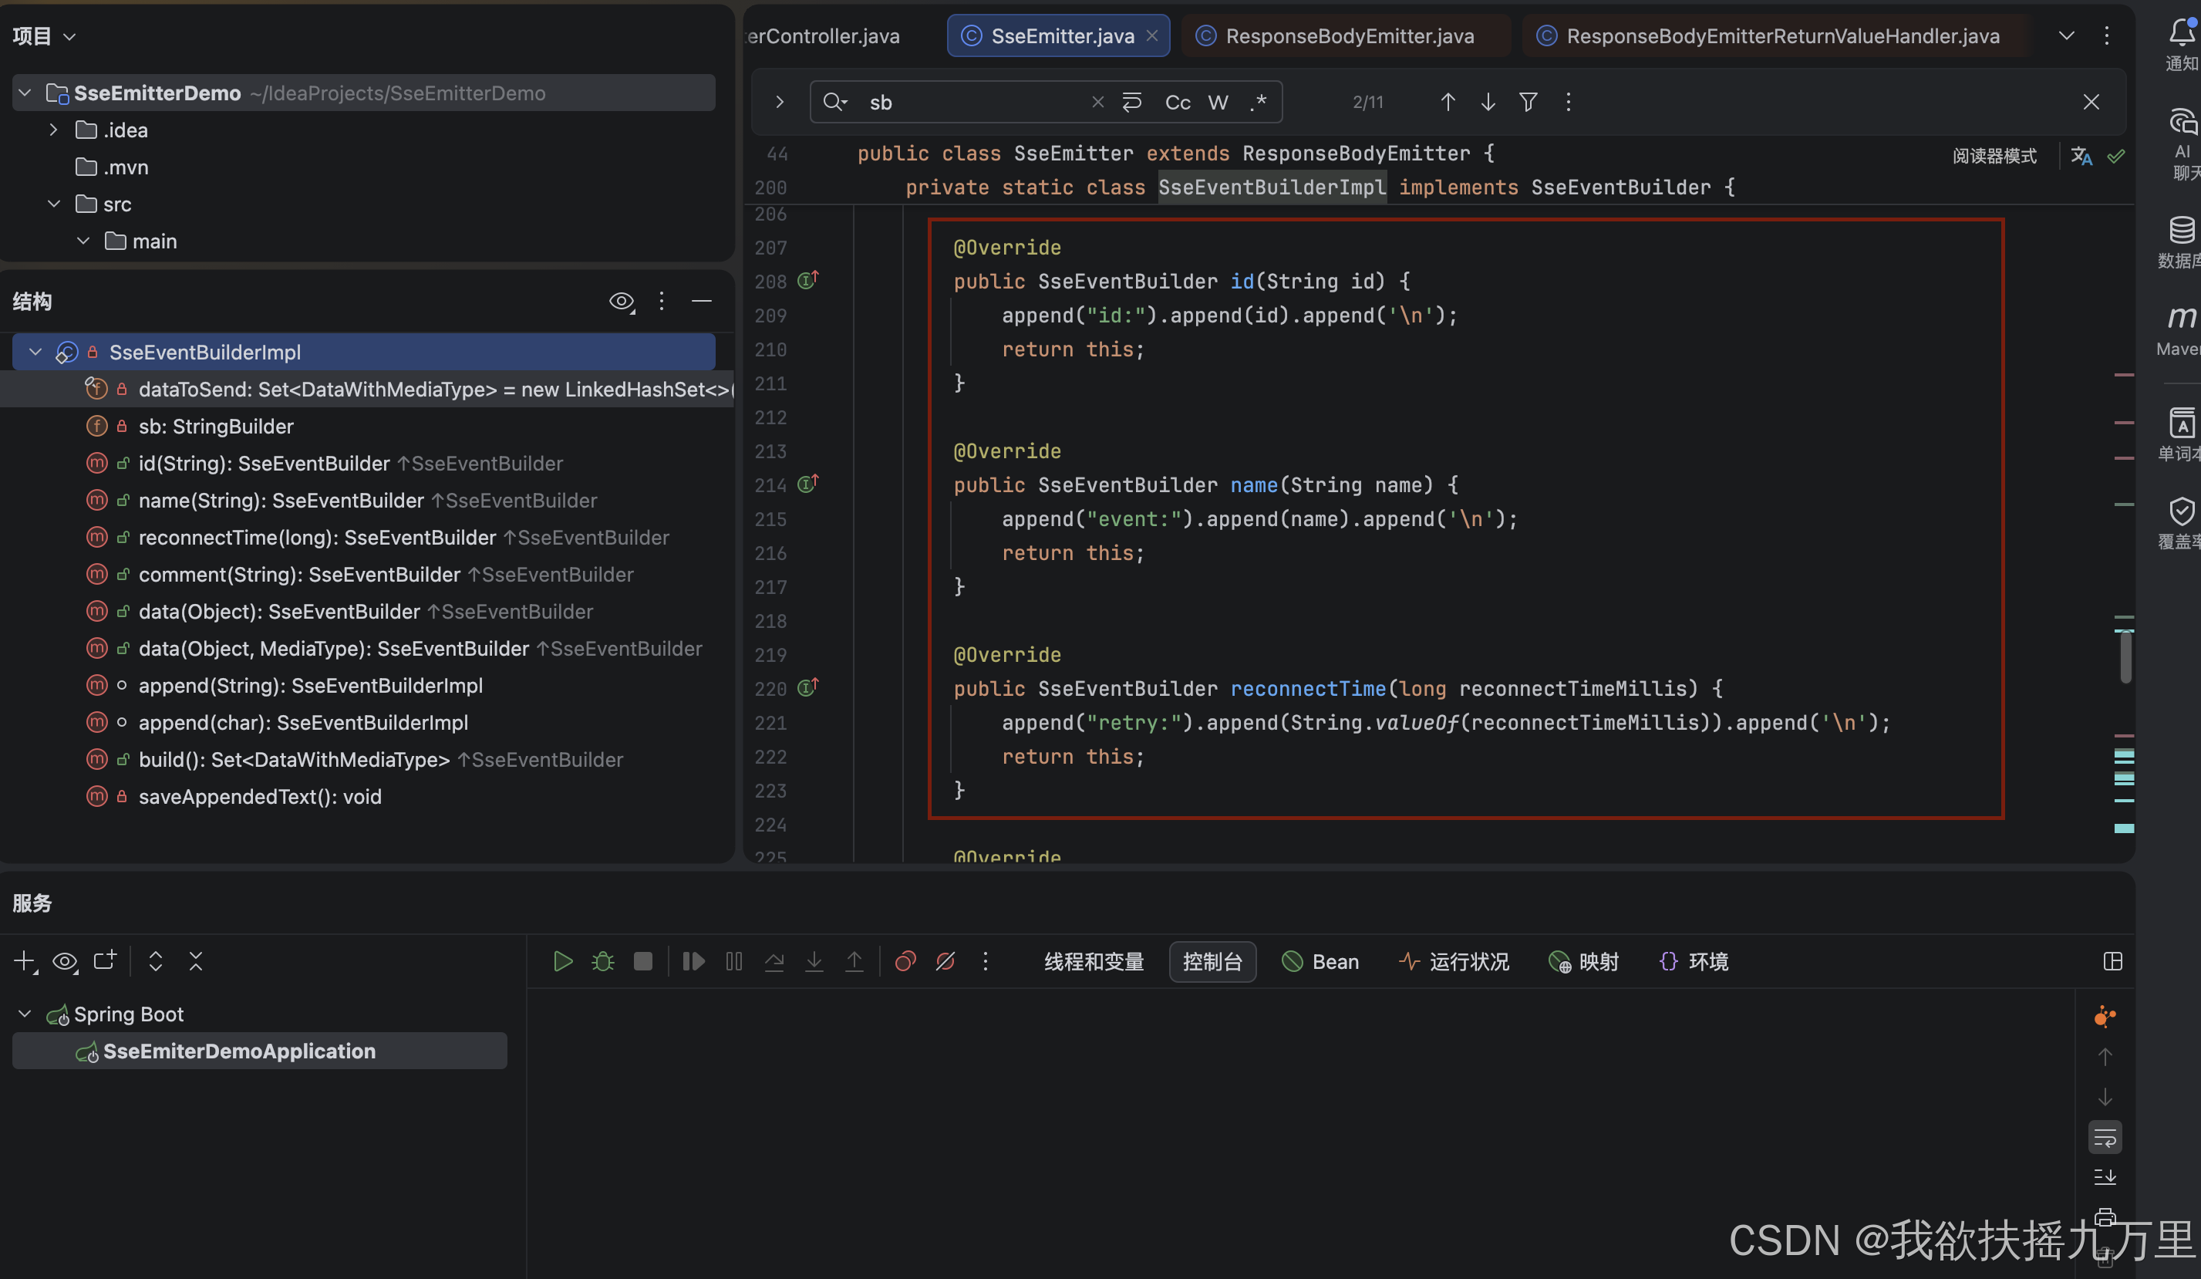
Task: Run the SseEmiterDemoApplication service
Action: pyautogui.click(x=562, y=961)
